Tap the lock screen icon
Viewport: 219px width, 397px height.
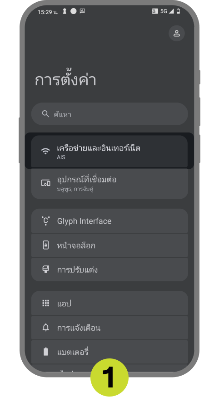[45, 245]
